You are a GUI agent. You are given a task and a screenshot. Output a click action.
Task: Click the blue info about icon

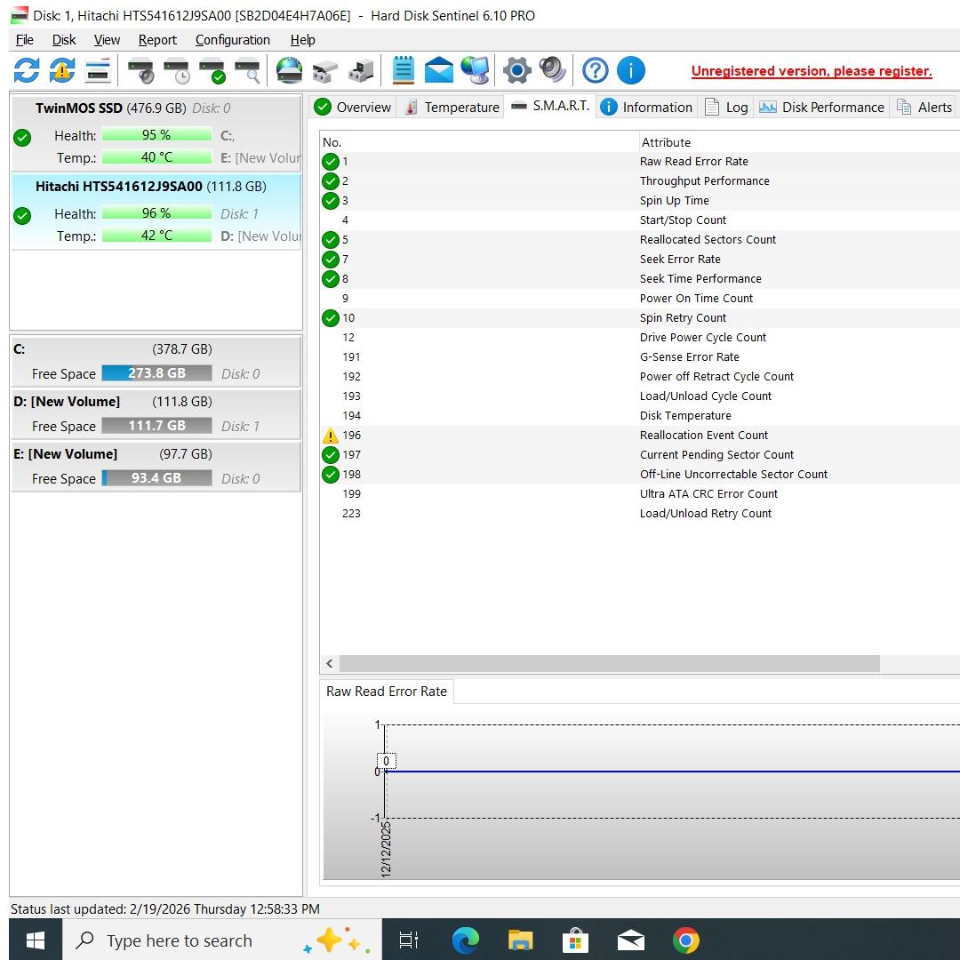click(630, 70)
